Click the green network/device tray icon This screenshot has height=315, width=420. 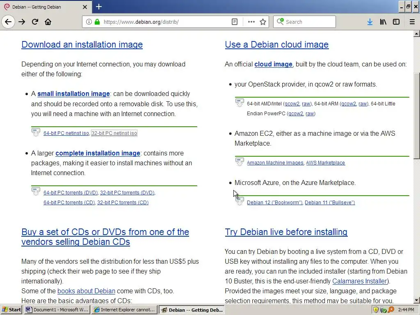[x=383, y=310]
